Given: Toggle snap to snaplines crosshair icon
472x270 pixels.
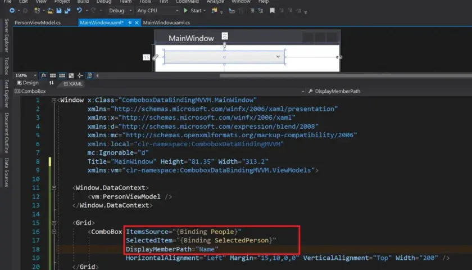Looking at the screenshot, I should pos(80,75).
